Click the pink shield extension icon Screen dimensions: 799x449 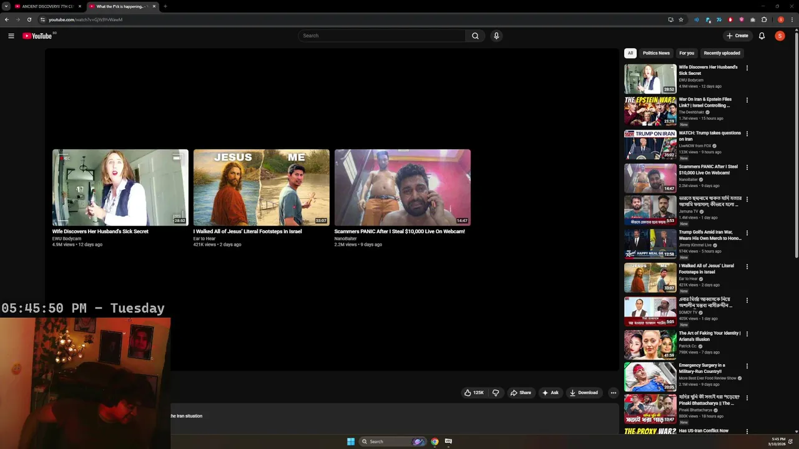pyautogui.click(x=742, y=19)
